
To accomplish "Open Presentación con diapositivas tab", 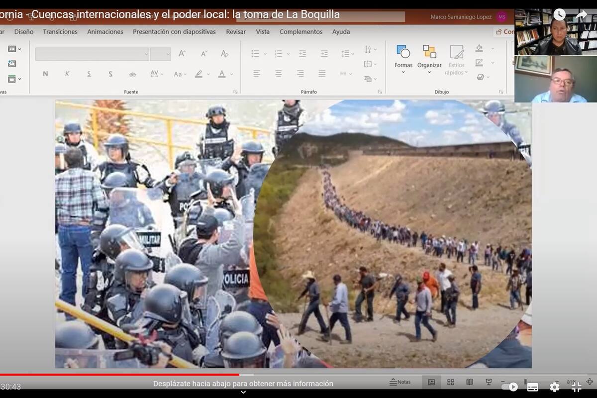I will pyautogui.click(x=174, y=31).
